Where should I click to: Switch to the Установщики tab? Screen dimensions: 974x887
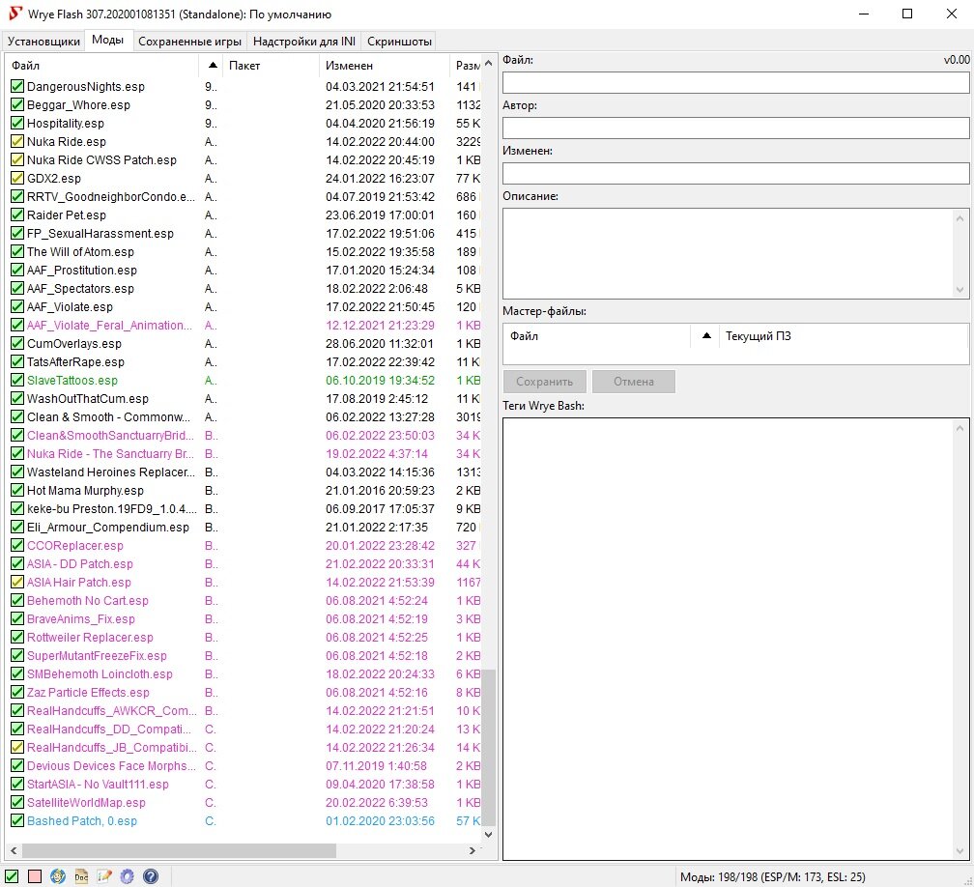[44, 41]
